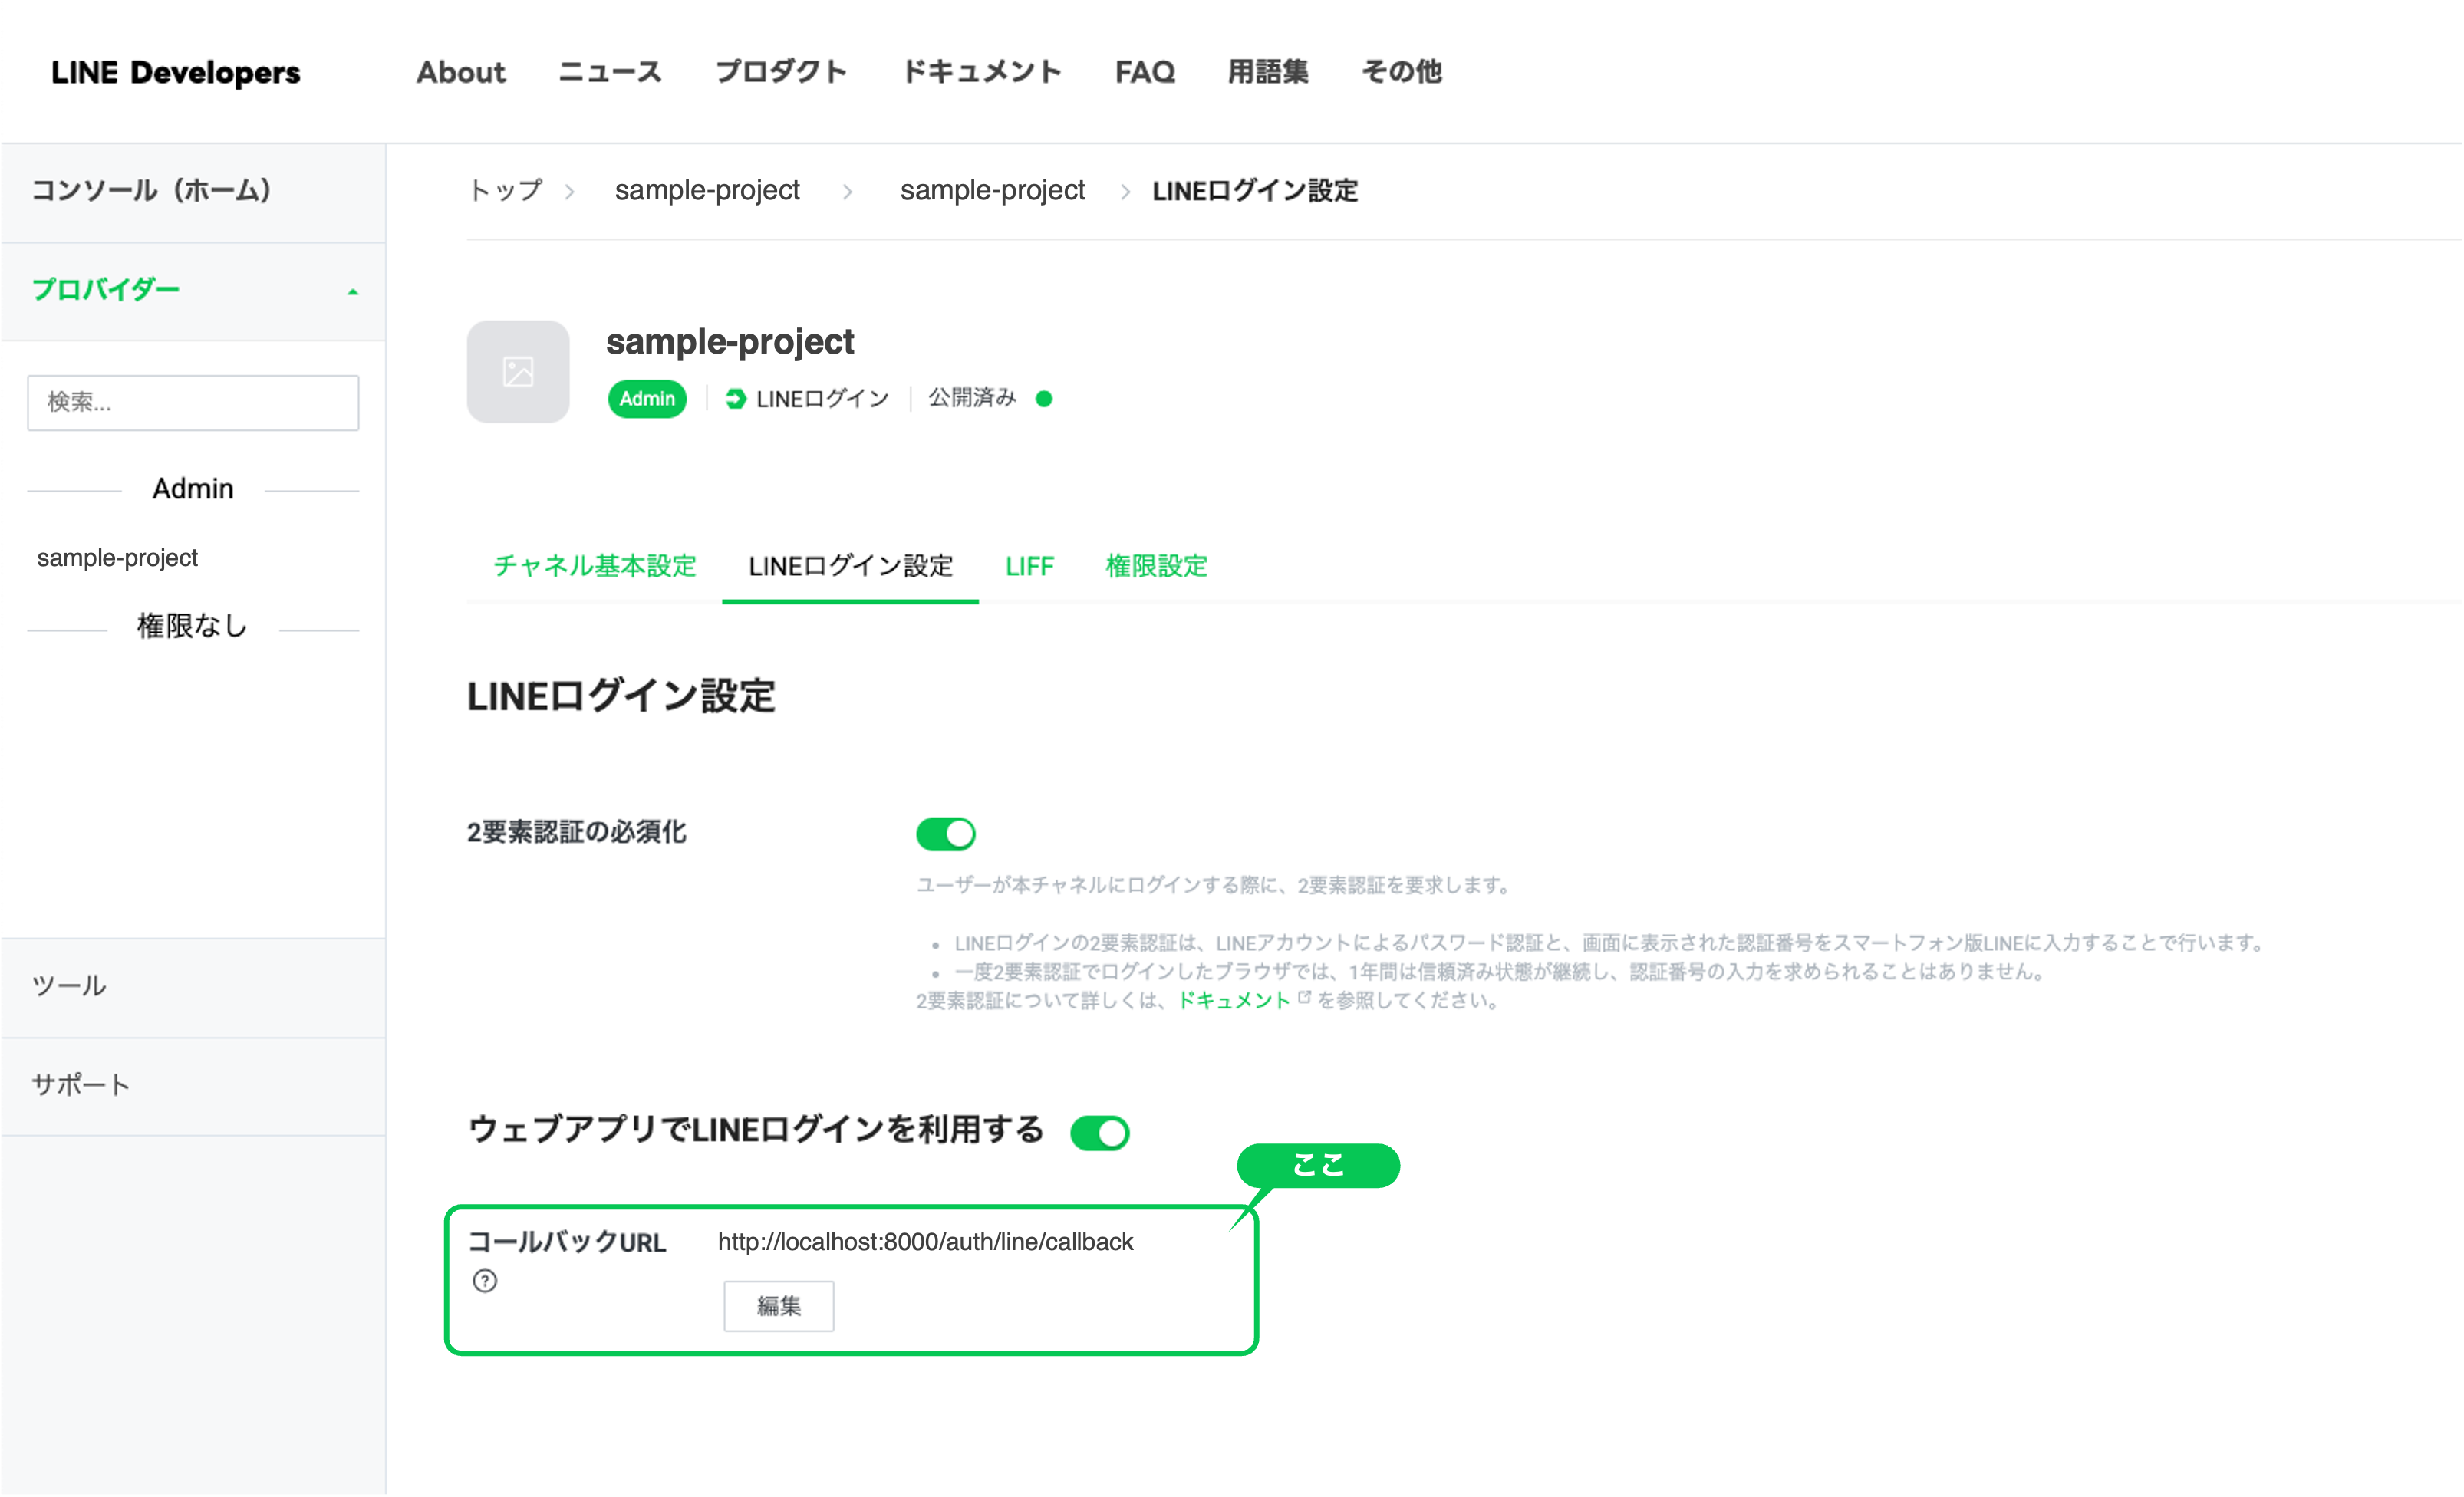Click the channel image placeholder icon
This screenshot has height=1497, width=2464.
click(518, 371)
